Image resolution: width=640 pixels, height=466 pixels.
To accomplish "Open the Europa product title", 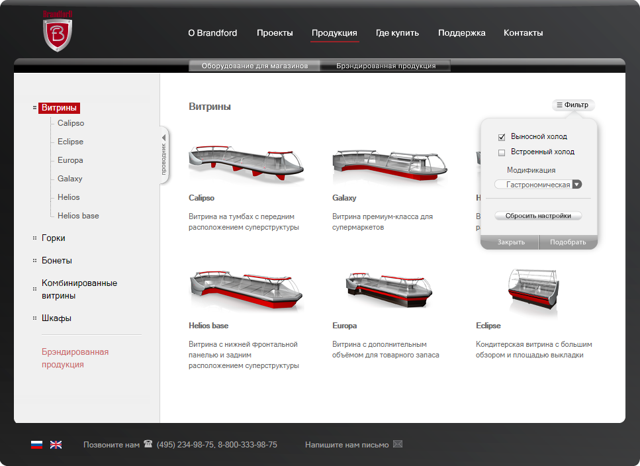I will tap(345, 326).
